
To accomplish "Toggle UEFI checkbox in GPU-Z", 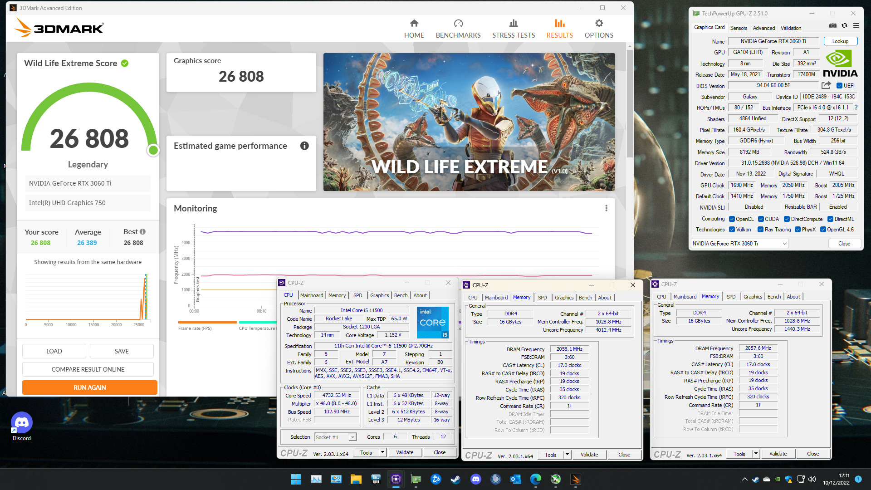I will (839, 86).
